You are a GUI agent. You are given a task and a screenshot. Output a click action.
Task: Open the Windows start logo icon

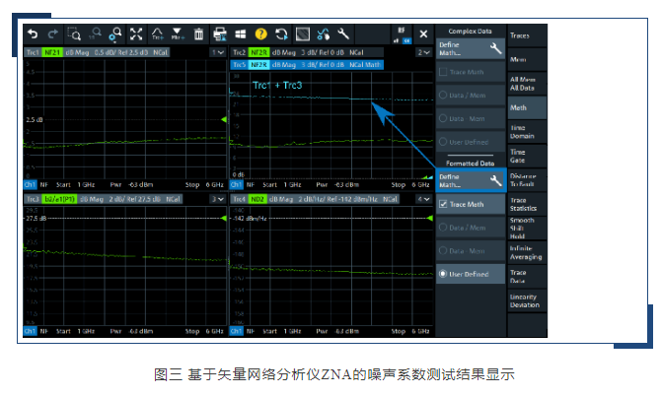pyautogui.click(x=241, y=34)
